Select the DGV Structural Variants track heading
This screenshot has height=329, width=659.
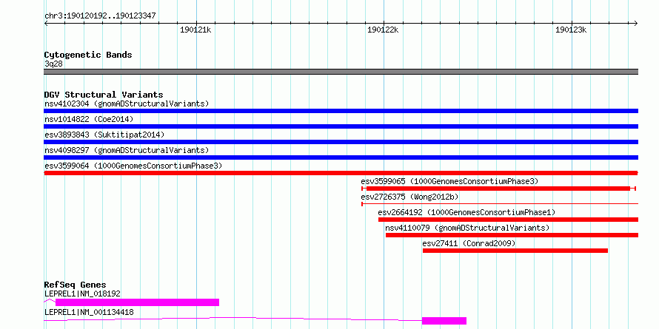[x=104, y=95]
